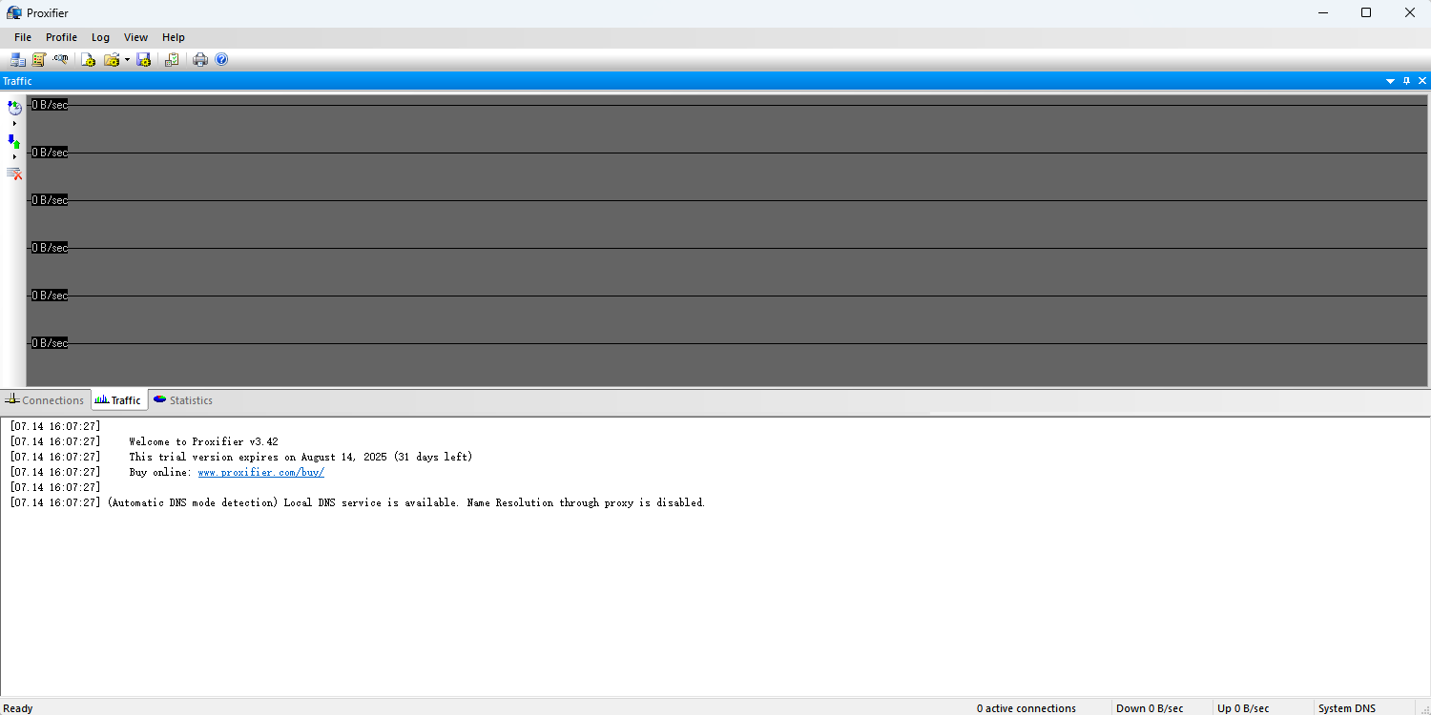This screenshot has height=715, width=1431.
Task: Click the Print toolbar icon
Action: pos(200,60)
